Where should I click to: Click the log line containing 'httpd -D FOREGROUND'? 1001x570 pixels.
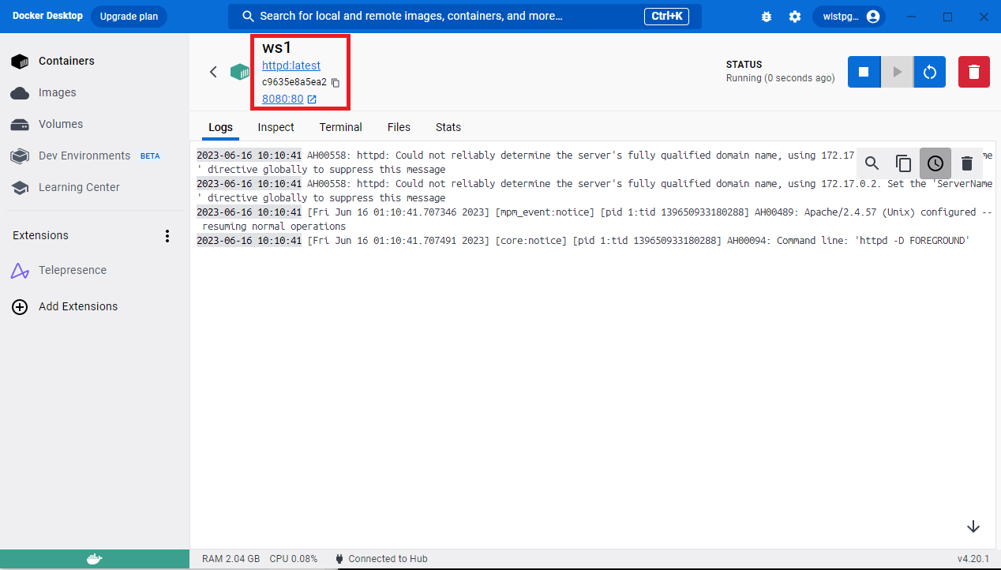point(583,241)
